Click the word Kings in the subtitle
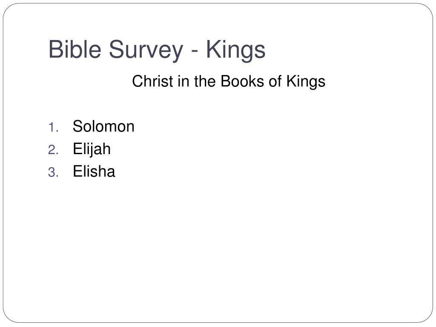The image size is (436, 327). pos(306,82)
